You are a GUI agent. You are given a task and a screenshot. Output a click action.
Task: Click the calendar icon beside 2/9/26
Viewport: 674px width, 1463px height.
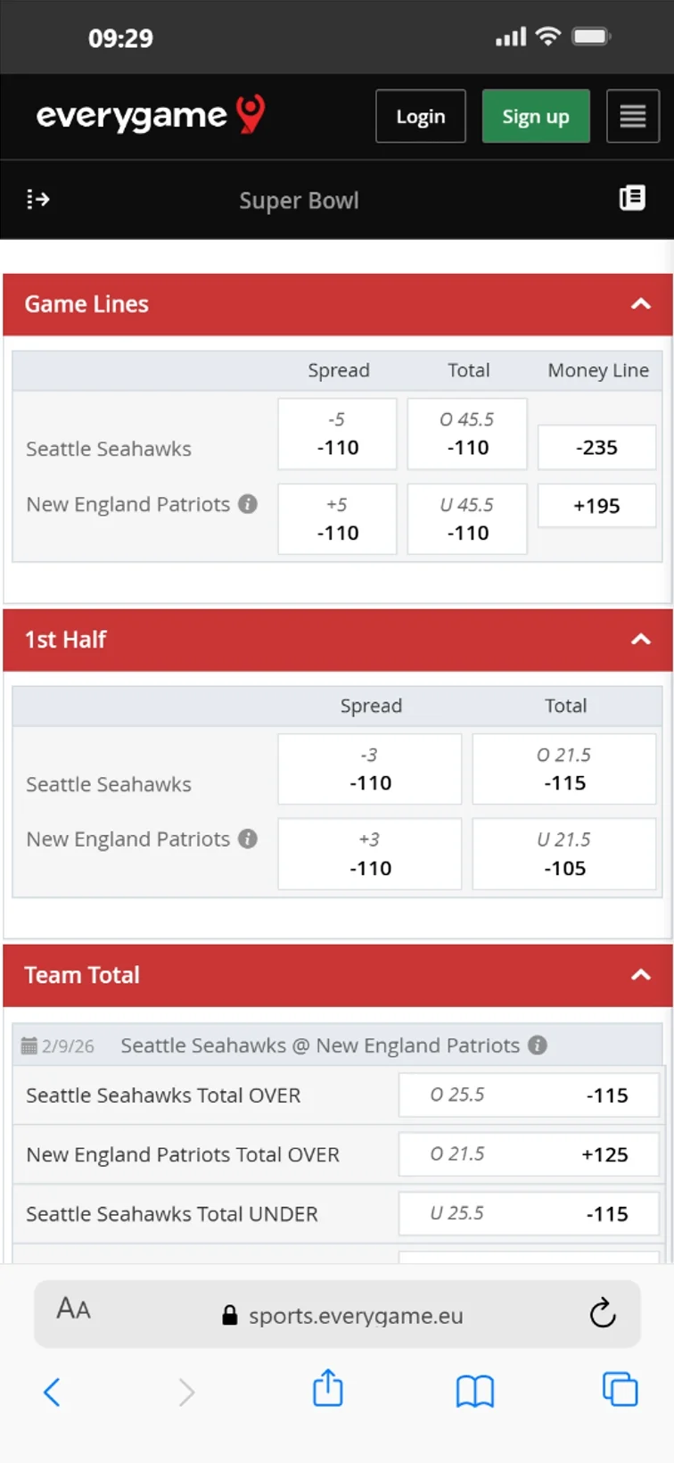click(28, 1045)
